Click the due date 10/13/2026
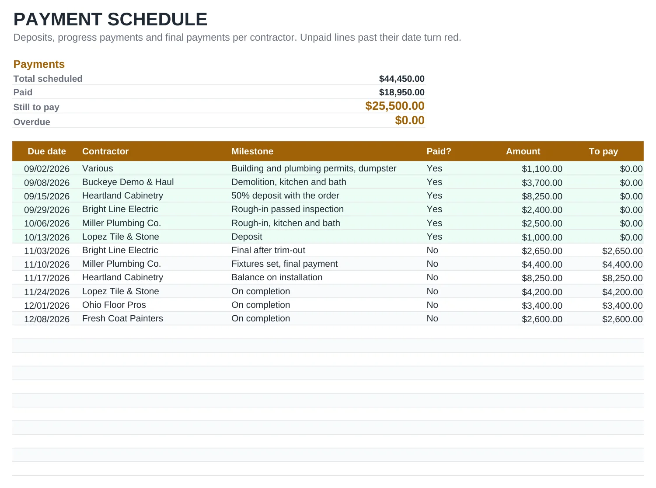 tap(47, 237)
